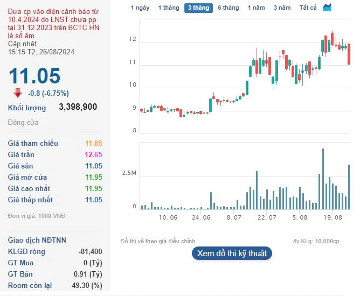Display the 'Tất cả' full history range
Image resolution: width=360 pixels, height=296 pixels.
click(x=308, y=8)
